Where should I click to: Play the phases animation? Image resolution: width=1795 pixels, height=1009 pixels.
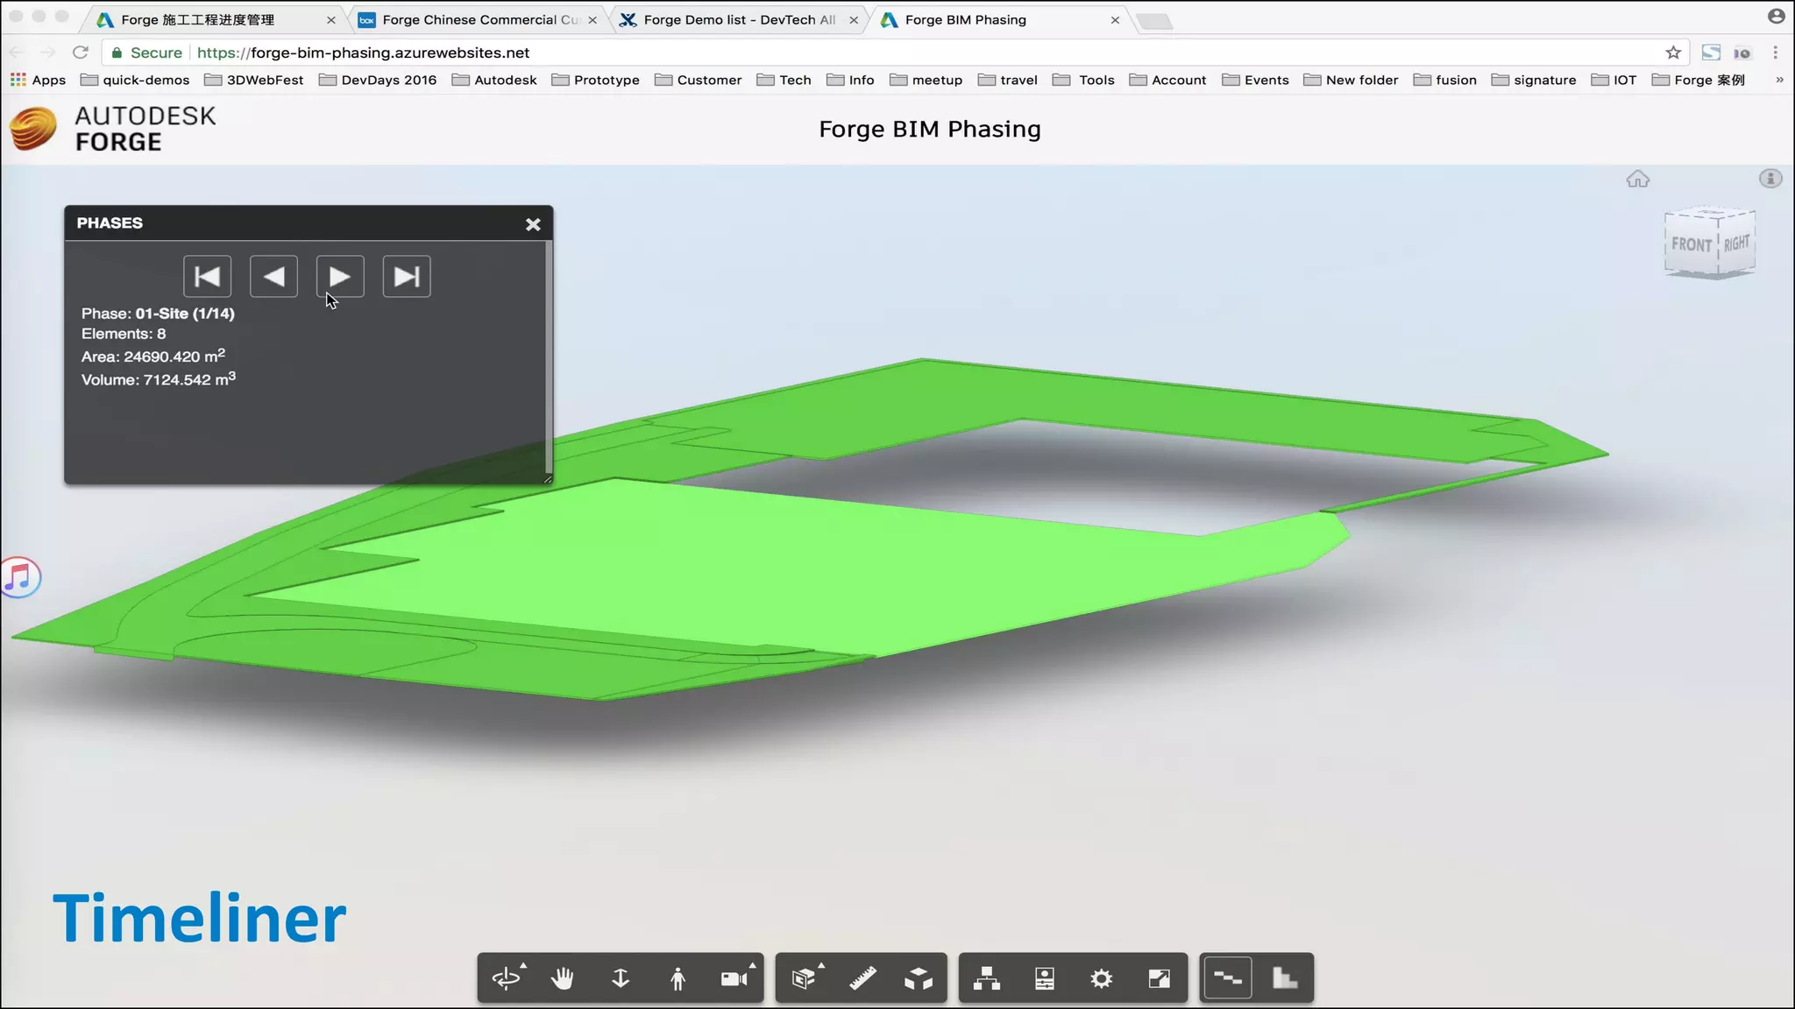(x=340, y=277)
